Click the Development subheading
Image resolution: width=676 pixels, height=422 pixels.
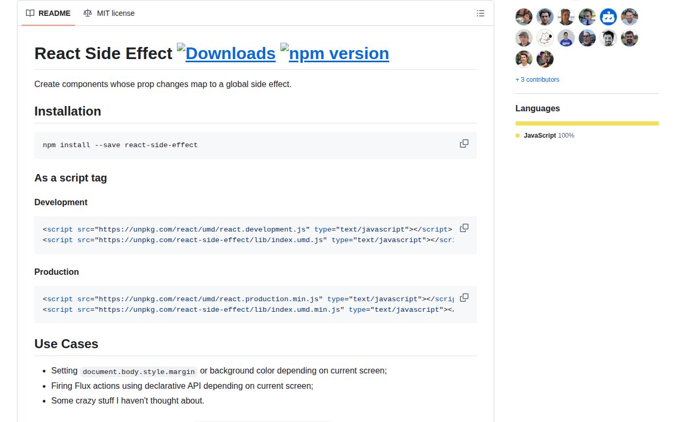coord(61,202)
